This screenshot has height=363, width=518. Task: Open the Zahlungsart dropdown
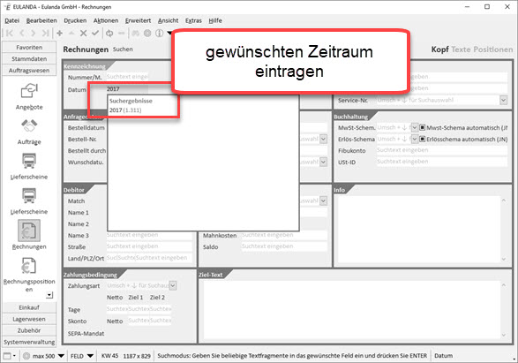173,285
